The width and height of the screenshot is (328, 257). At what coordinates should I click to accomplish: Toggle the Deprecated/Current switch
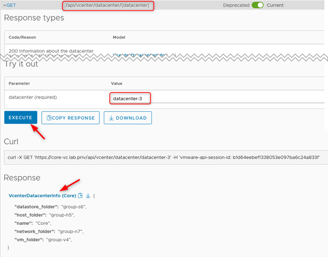click(x=257, y=5)
